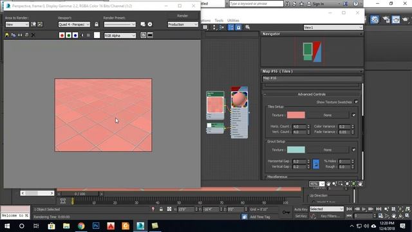412x232 pixels.
Task: Click the Clone Rendered Frame Window icon
Action: point(20,35)
